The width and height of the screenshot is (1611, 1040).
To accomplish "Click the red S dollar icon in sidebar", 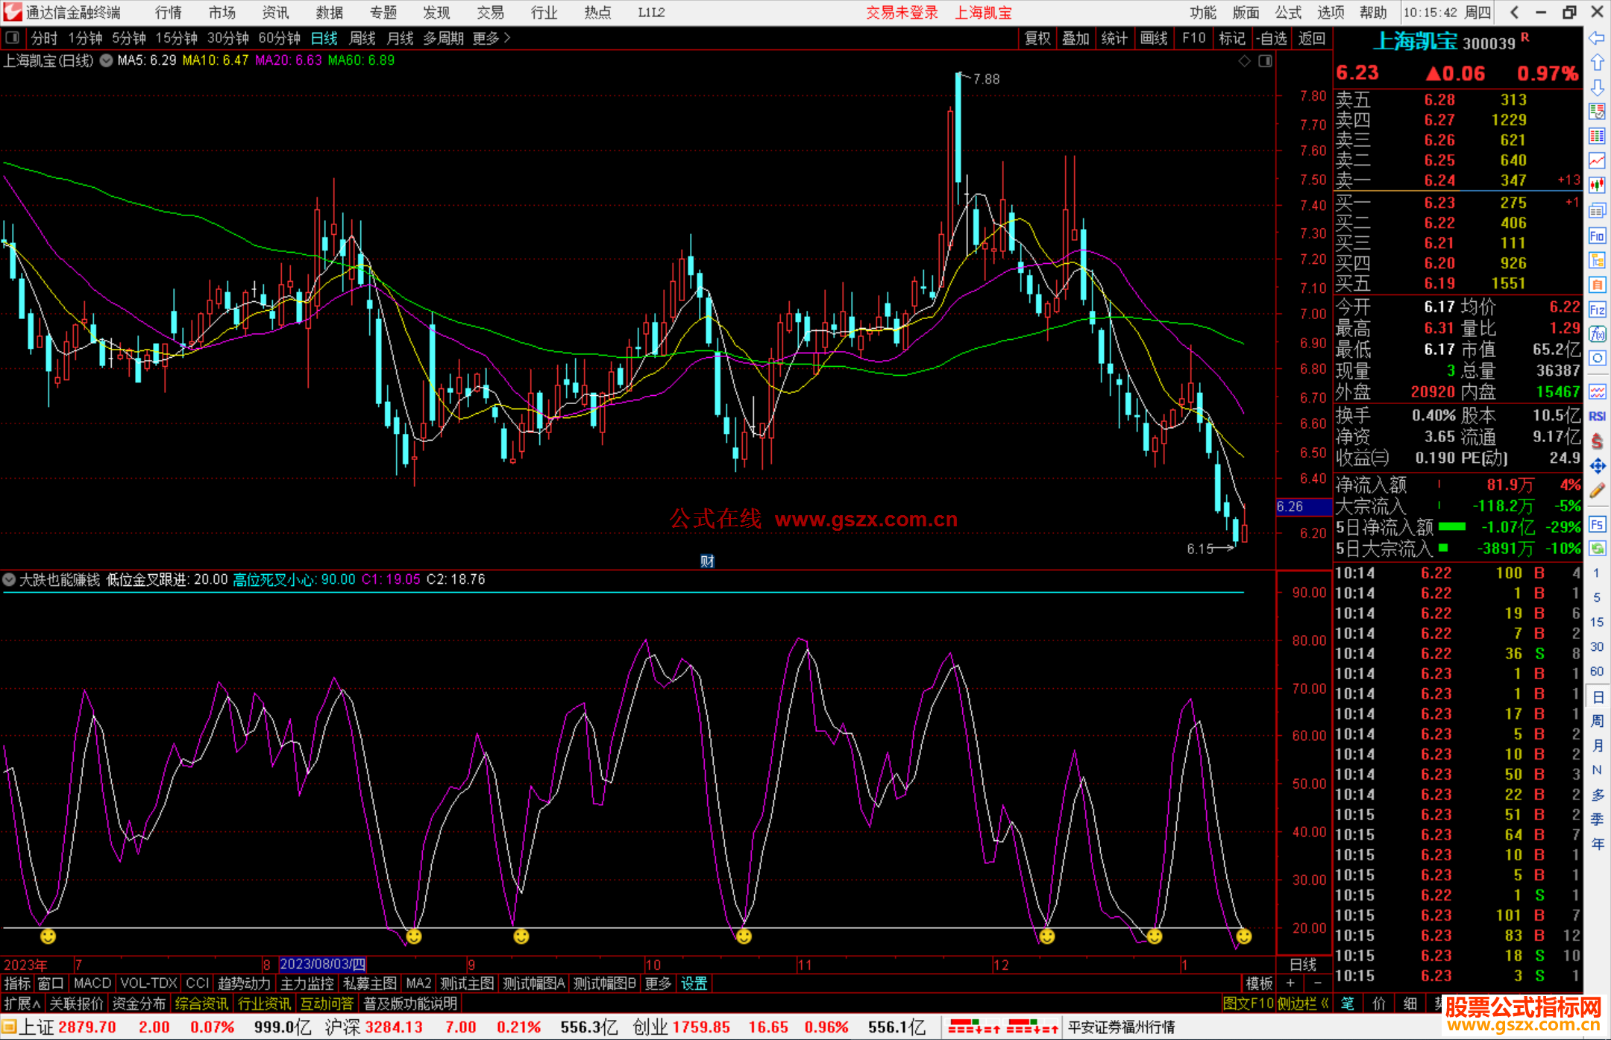I will click(x=1597, y=441).
